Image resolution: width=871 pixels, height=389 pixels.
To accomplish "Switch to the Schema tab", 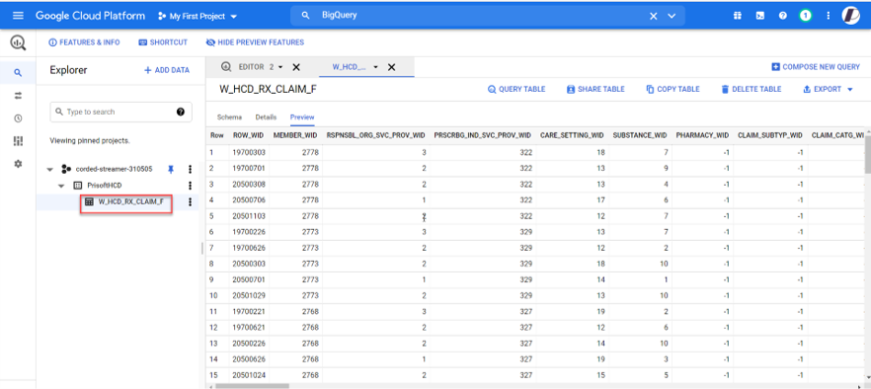I will click(229, 117).
